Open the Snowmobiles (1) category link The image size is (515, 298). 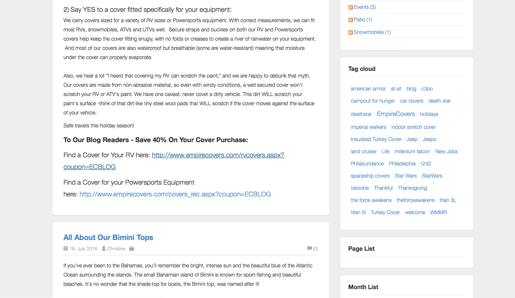[372, 32]
